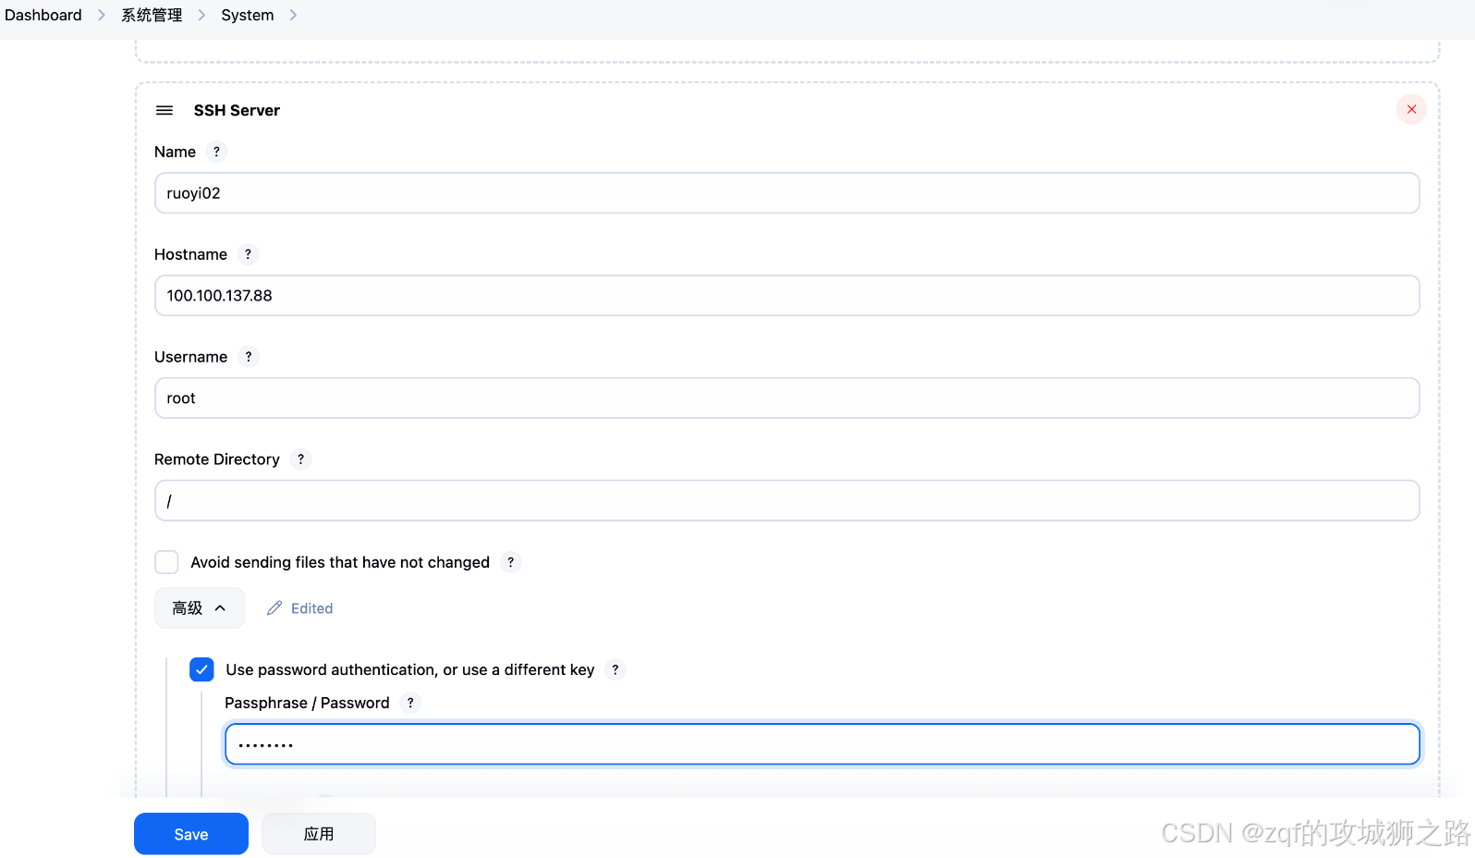Show help for Avoid sending unchanged files

[x=511, y=562]
